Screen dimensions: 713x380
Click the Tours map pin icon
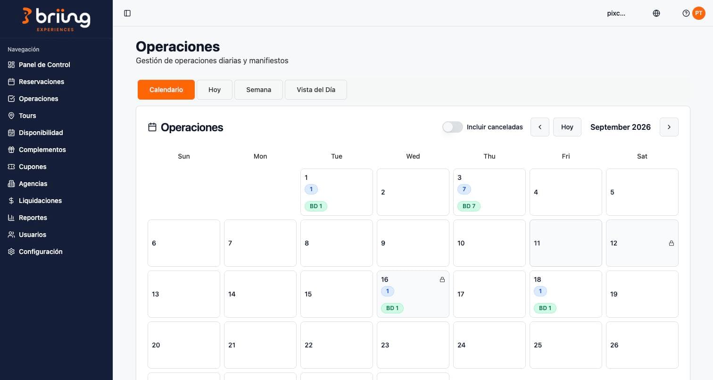11,116
